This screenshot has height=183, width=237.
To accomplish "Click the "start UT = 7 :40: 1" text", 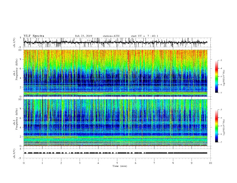I will click(x=145, y=36).
